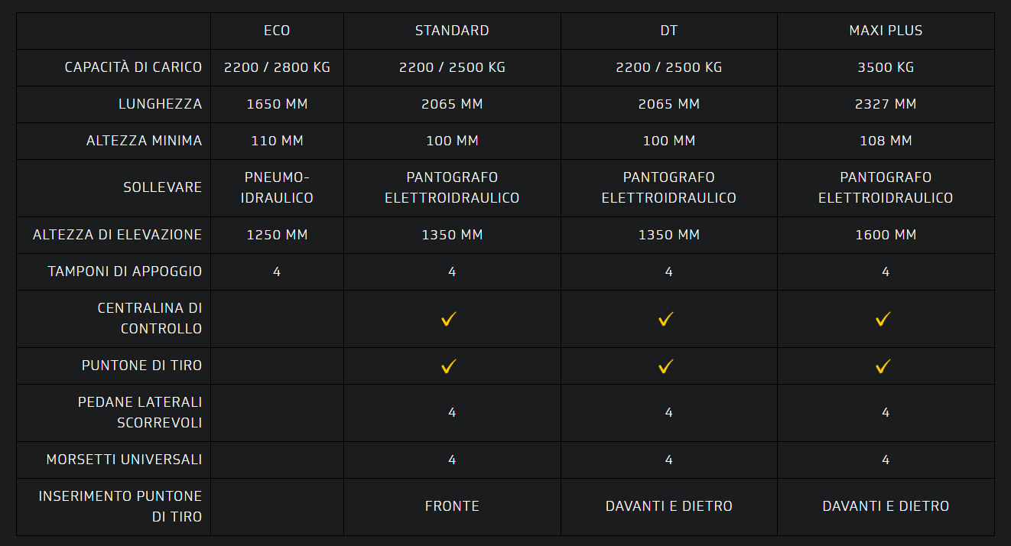Select the ECO column header
The image size is (1011, 546).
click(277, 31)
